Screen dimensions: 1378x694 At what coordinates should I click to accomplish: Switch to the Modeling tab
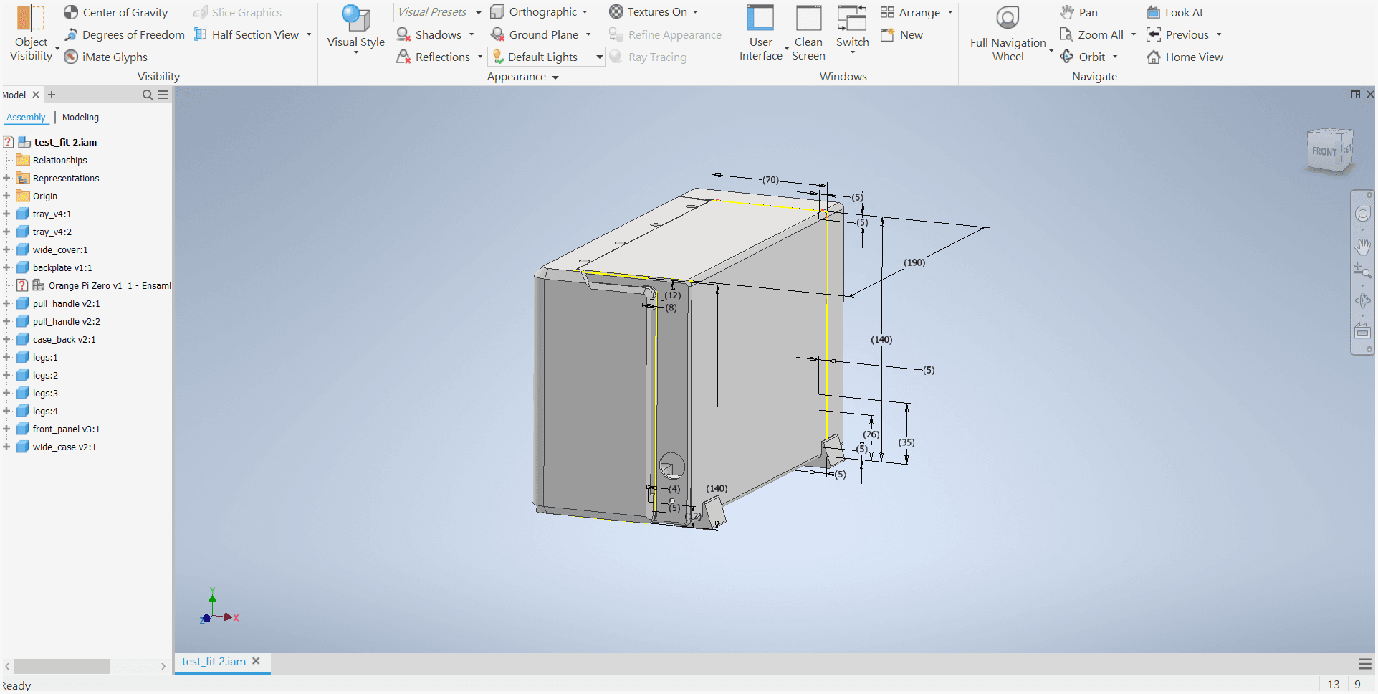(80, 117)
